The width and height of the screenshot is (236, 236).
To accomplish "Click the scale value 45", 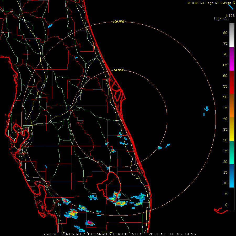I will point(225,108).
